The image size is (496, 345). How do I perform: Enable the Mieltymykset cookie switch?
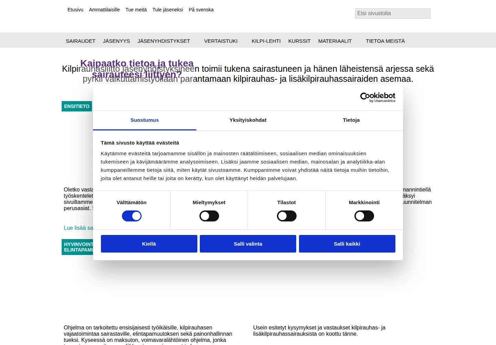[x=209, y=216]
